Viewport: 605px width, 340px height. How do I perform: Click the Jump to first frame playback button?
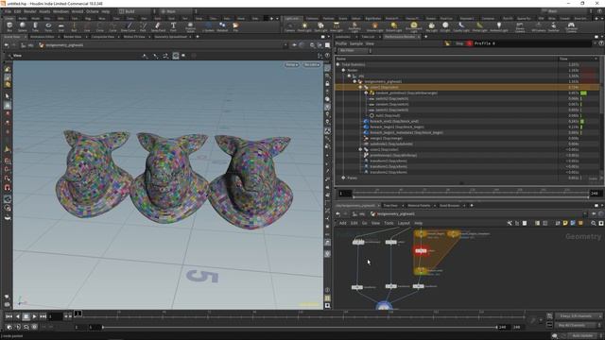9,316
